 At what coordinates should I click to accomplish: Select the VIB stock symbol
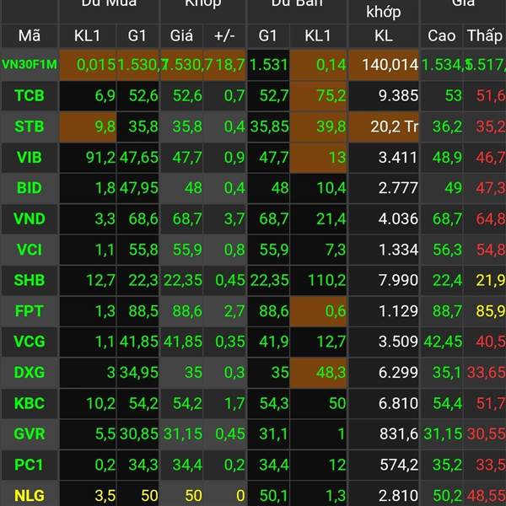30,157
